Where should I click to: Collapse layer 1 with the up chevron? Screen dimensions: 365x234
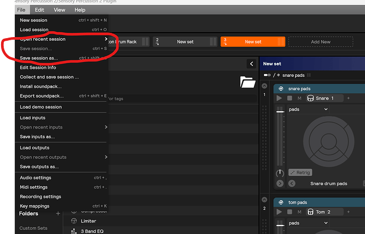tap(264, 86)
